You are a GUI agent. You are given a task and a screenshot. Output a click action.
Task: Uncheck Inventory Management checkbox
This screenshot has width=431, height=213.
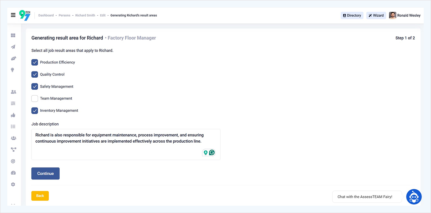click(35, 111)
